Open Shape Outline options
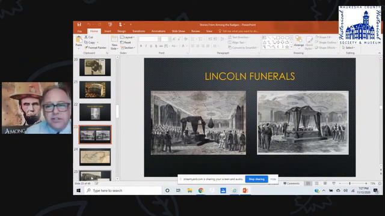 click(325, 43)
